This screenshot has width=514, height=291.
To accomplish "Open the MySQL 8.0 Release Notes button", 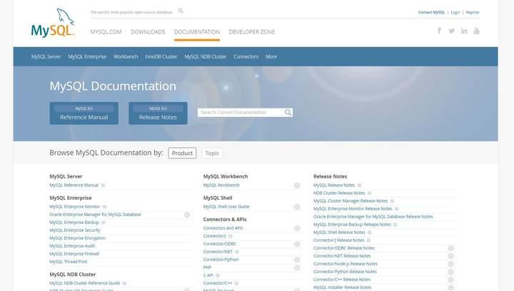I will click(158, 113).
